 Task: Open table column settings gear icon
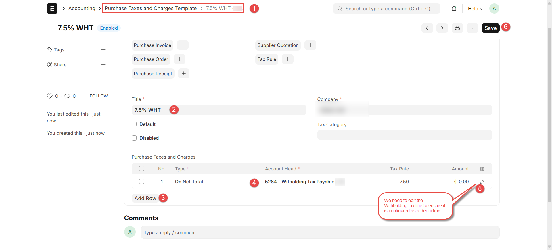click(482, 169)
